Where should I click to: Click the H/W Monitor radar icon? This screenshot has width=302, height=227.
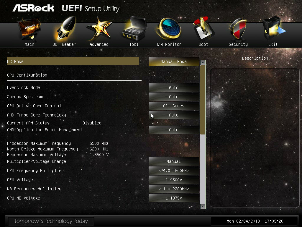tap(169, 29)
